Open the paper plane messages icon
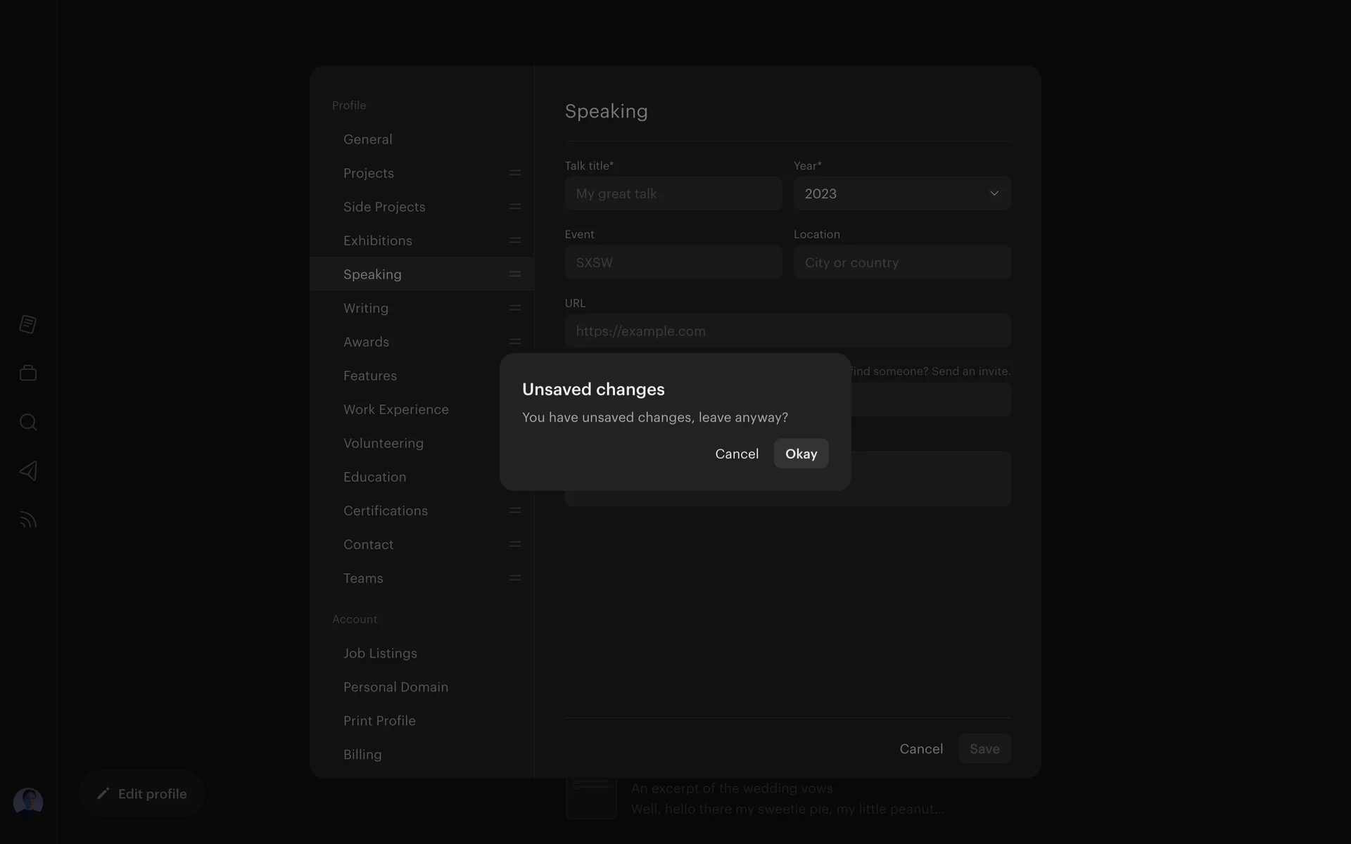Image resolution: width=1351 pixels, height=844 pixels. coord(28,471)
